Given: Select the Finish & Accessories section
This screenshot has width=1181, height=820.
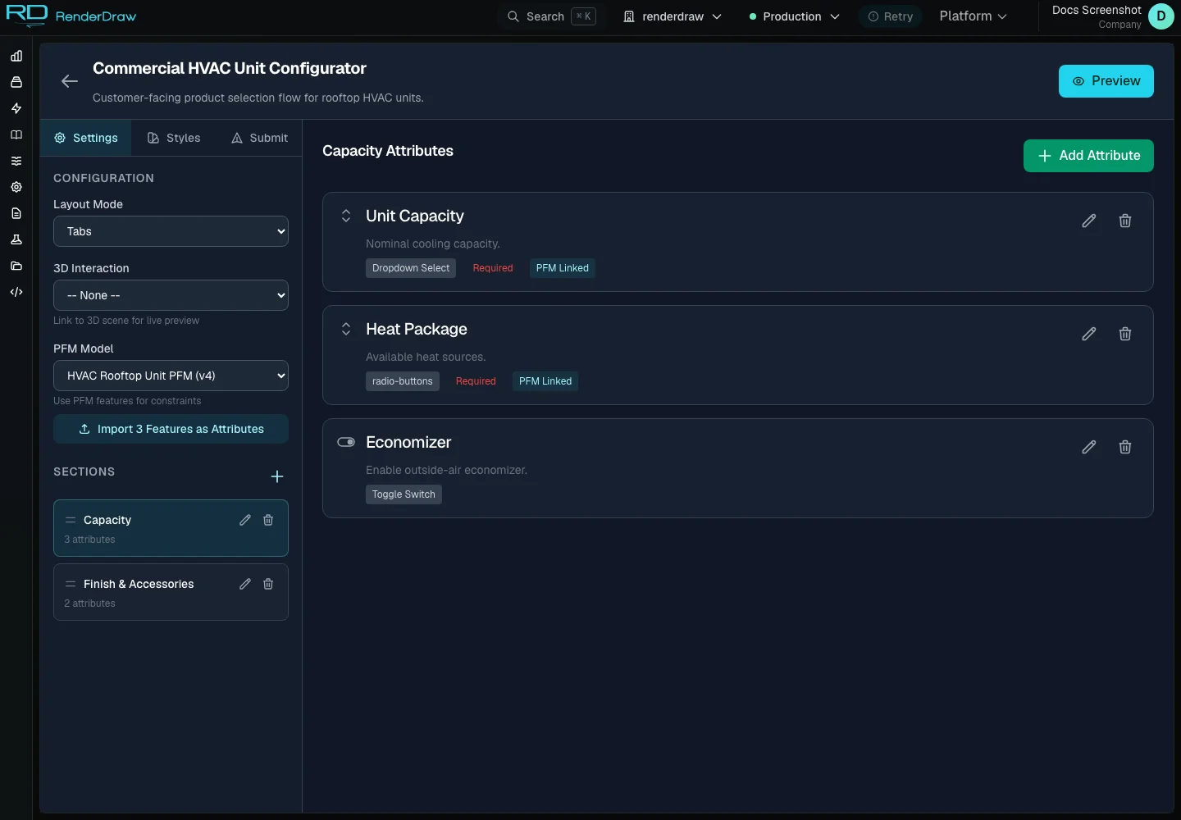Looking at the screenshot, I should (x=171, y=592).
